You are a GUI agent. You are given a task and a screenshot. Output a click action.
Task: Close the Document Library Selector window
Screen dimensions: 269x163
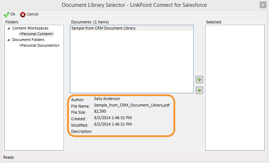pyautogui.click(x=263, y=5)
